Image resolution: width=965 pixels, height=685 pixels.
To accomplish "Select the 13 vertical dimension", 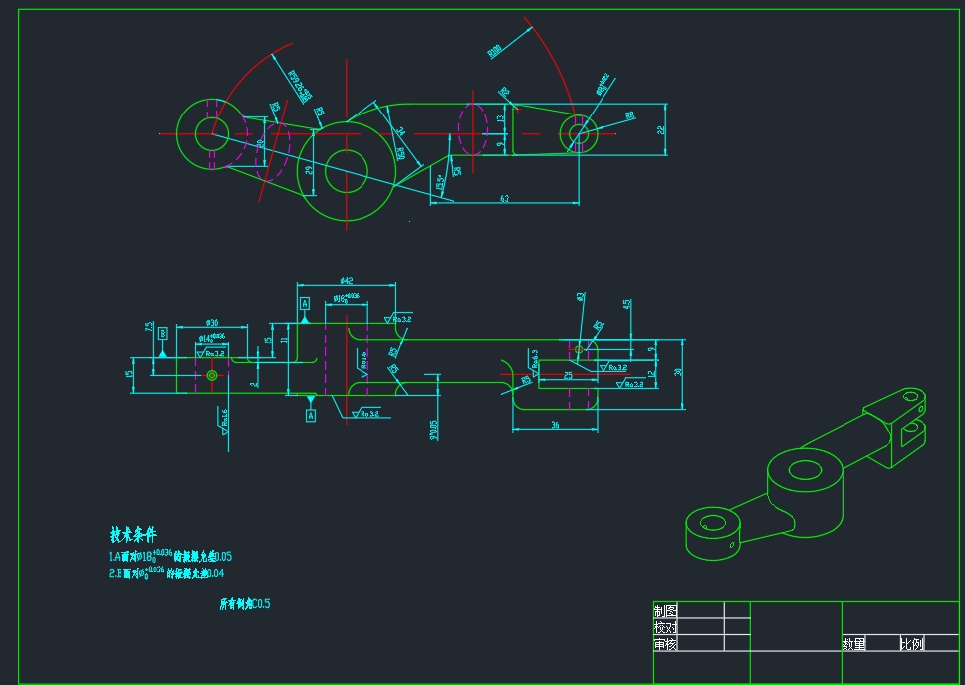I will pos(500,117).
